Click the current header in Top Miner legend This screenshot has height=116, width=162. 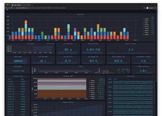pos(101,79)
